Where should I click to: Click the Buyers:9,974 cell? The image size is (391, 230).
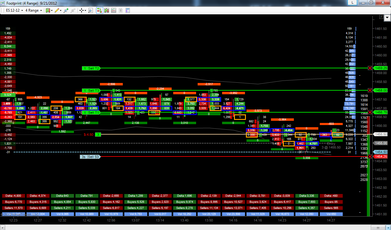pyautogui.click(x=185, y=202)
